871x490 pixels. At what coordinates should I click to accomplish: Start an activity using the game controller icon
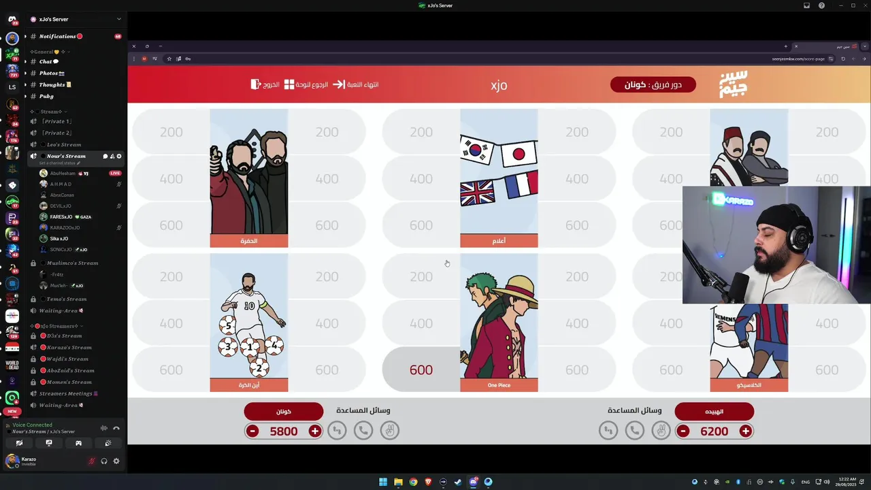78,443
